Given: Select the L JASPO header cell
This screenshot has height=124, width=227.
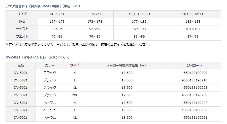Looking at the screenshot, I should coord(95,14).
